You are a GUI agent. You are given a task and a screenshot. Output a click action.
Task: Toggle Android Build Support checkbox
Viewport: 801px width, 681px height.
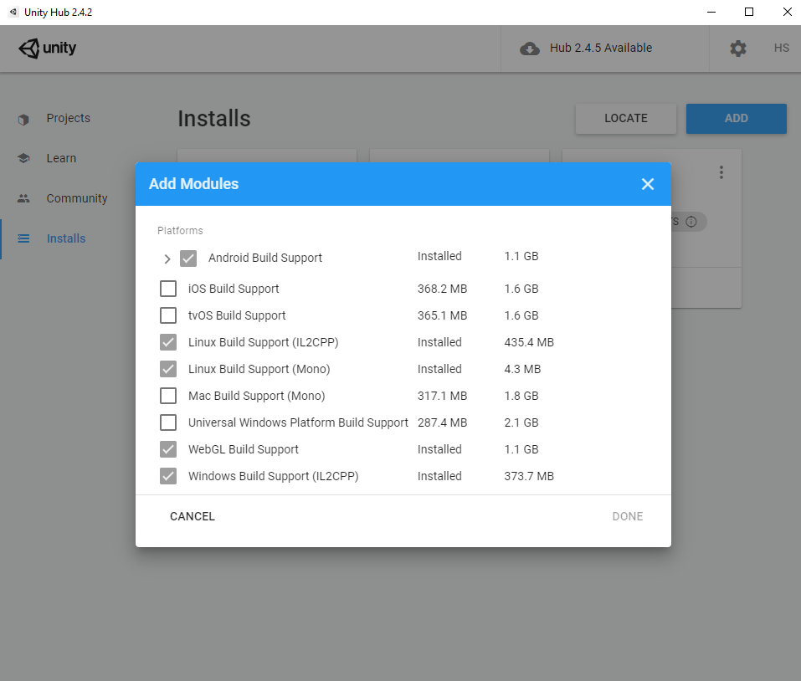point(188,259)
